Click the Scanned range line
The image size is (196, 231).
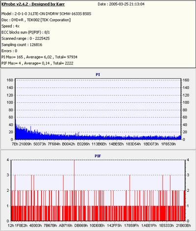click(x=25, y=39)
